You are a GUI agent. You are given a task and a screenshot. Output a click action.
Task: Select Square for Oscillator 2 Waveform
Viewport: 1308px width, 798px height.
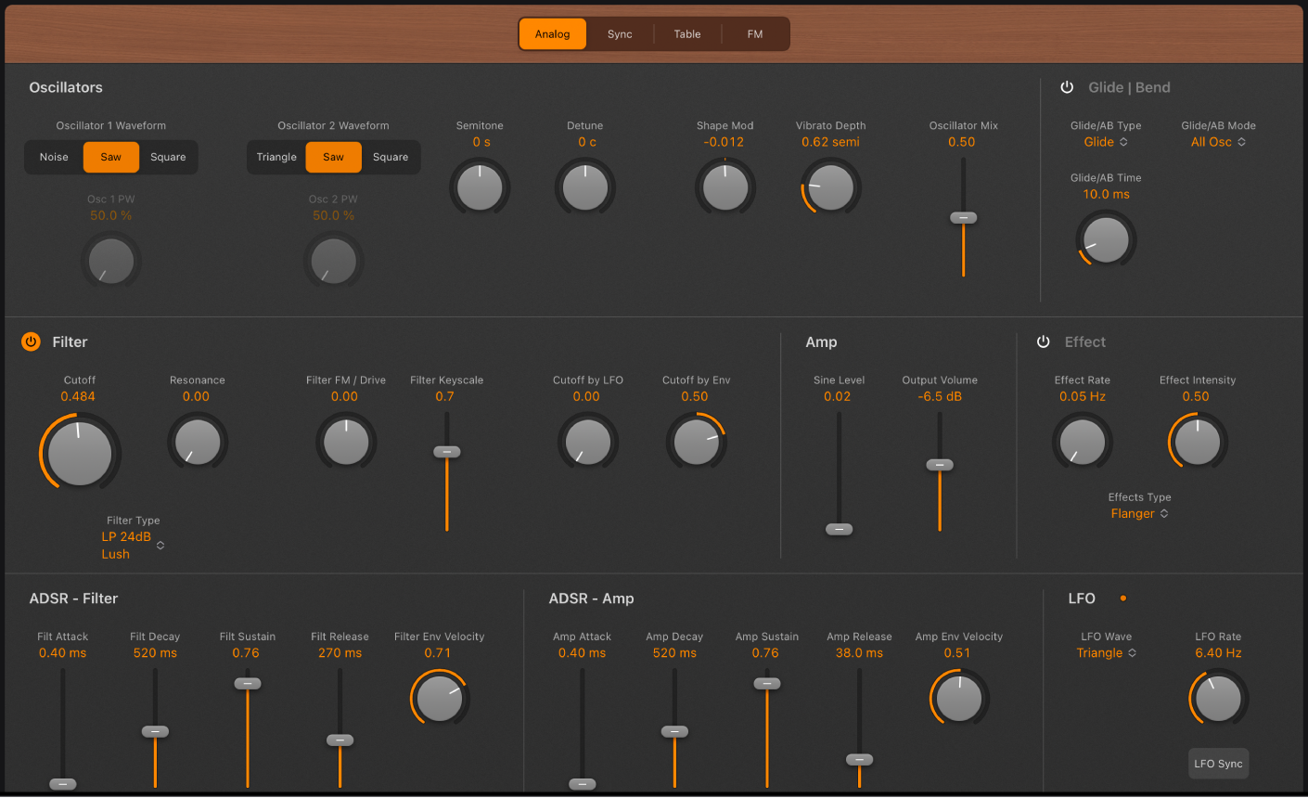click(x=390, y=157)
